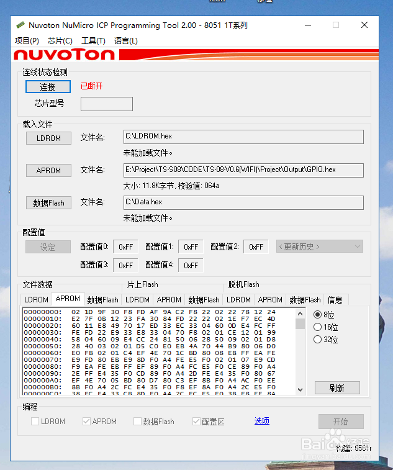This screenshot has height=470, width=393.
Task: Click hex row 00000000 in data view
Action: pyautogui.click(x=149, y=312)
